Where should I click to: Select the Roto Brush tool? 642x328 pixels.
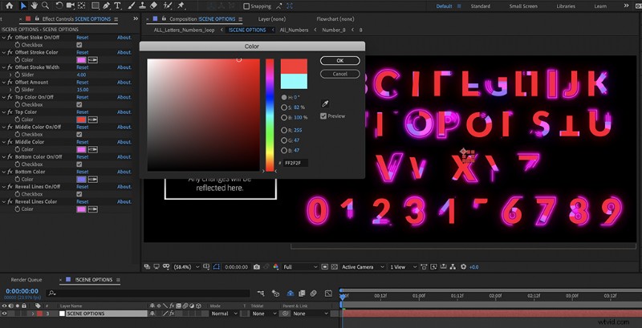(x=168, y=6)
